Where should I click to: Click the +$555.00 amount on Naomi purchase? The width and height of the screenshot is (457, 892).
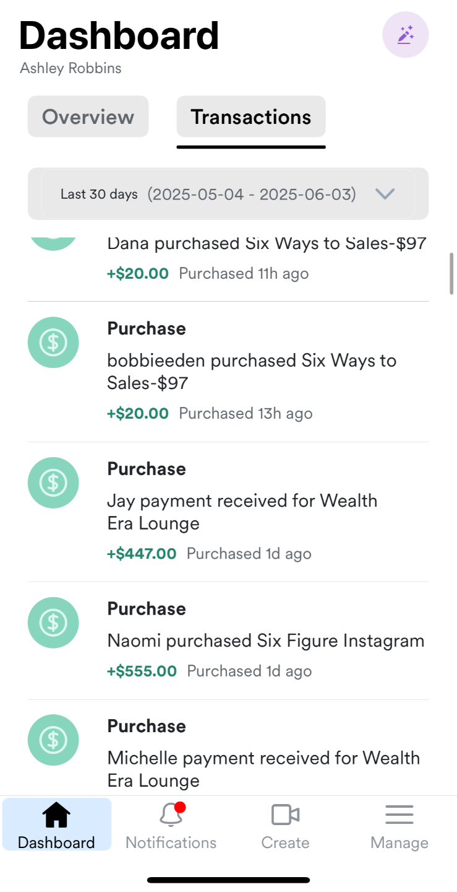coord(142,671)
